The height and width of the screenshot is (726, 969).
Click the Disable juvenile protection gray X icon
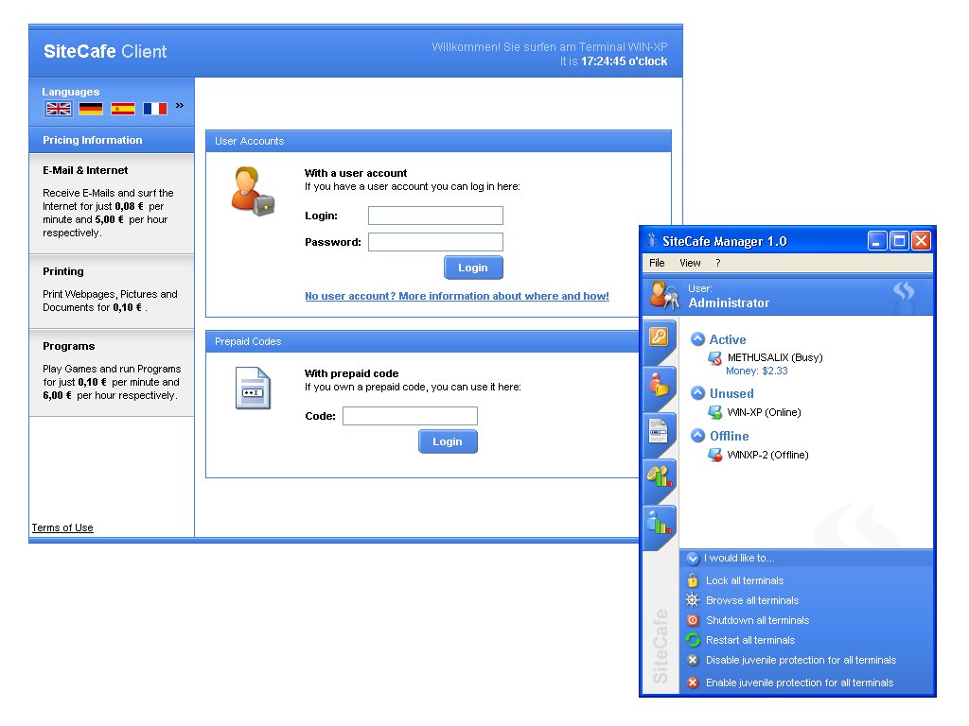coord(693,660)
